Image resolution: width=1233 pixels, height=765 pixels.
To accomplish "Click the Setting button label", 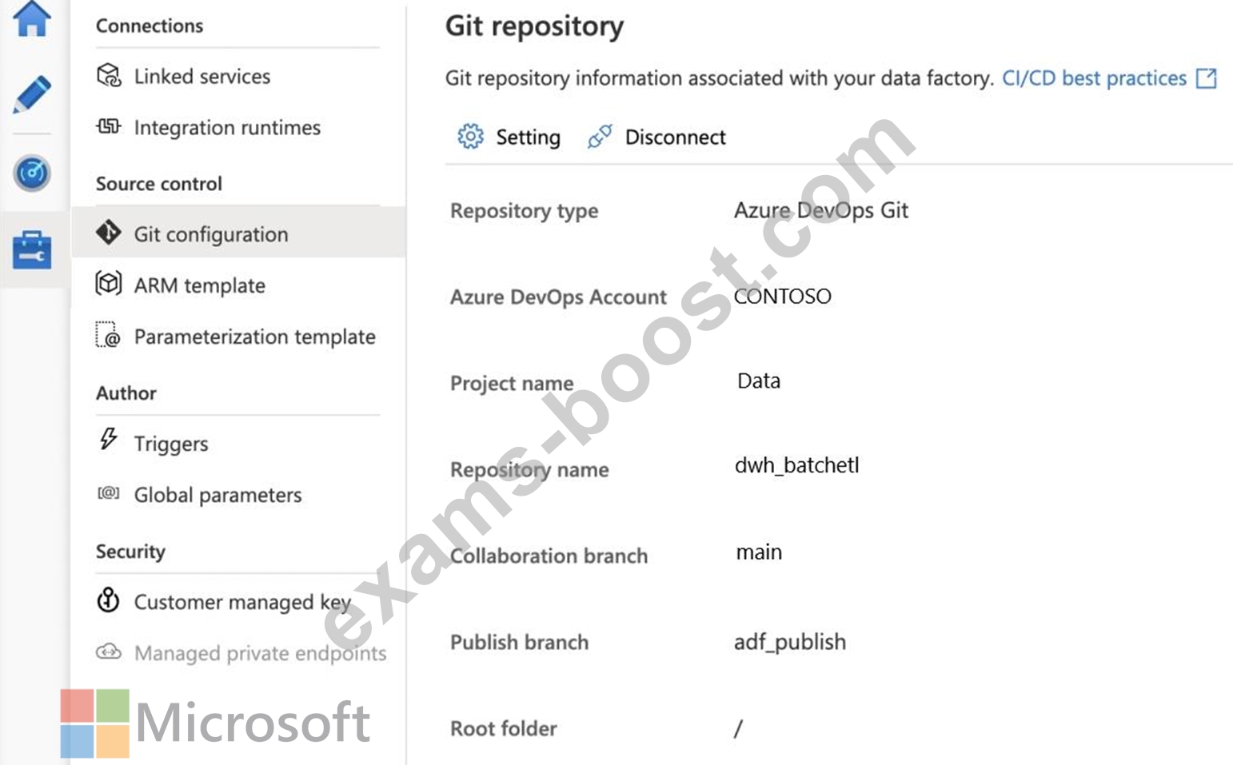I will pos(528,137).
